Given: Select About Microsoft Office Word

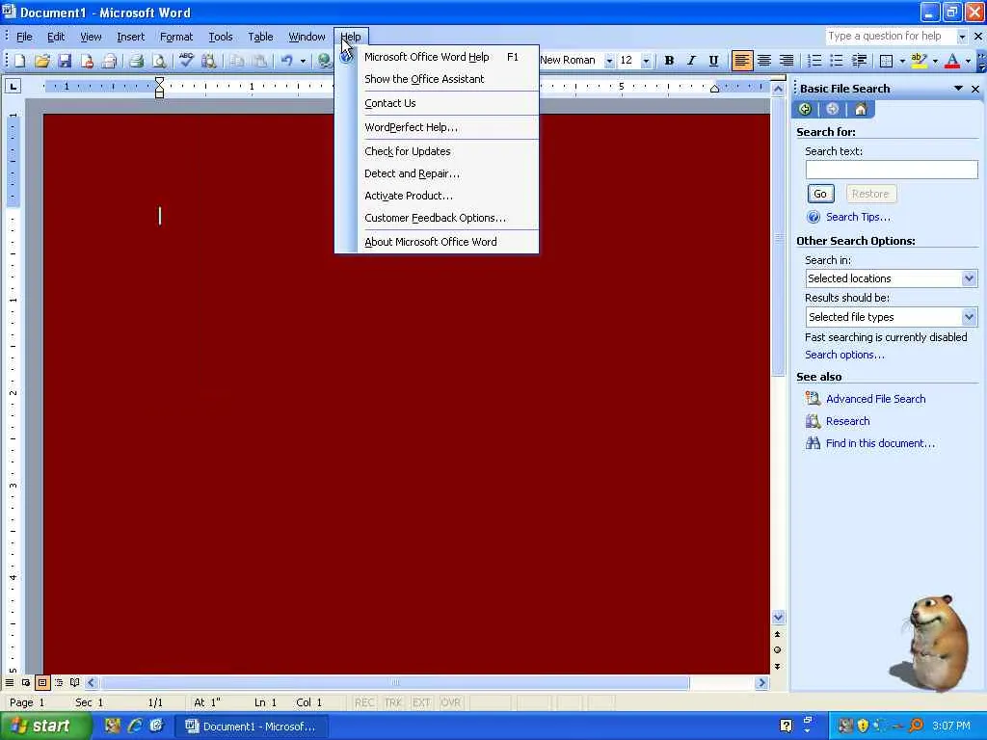Looking at the screenshot, I should pos(437,242).
